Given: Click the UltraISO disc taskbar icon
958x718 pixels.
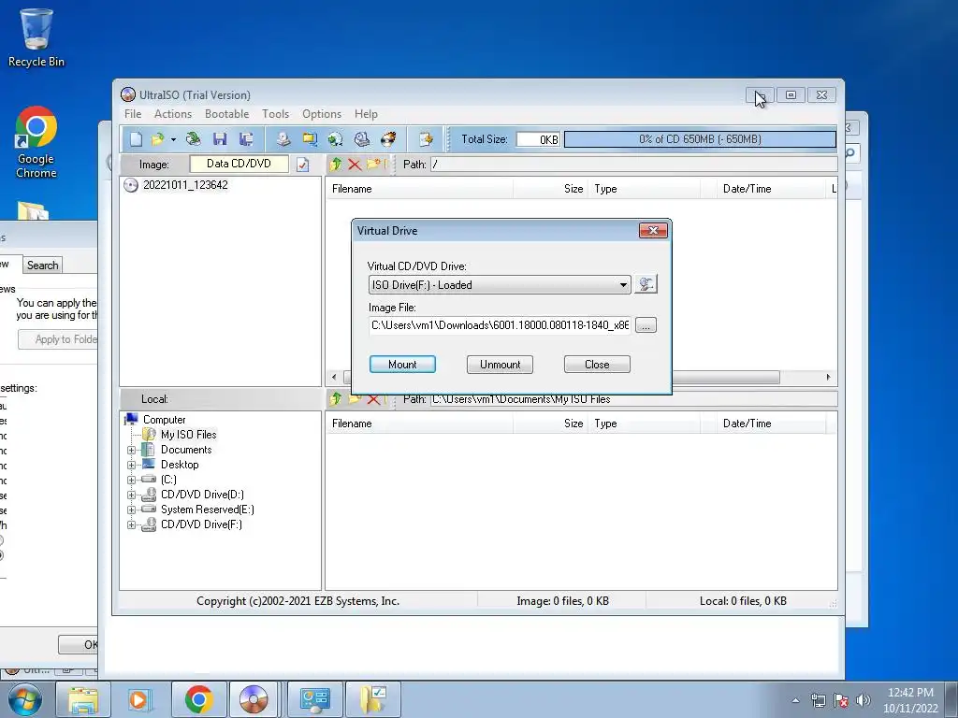Looking at the screenshot, I should click(x=254, y=699).
